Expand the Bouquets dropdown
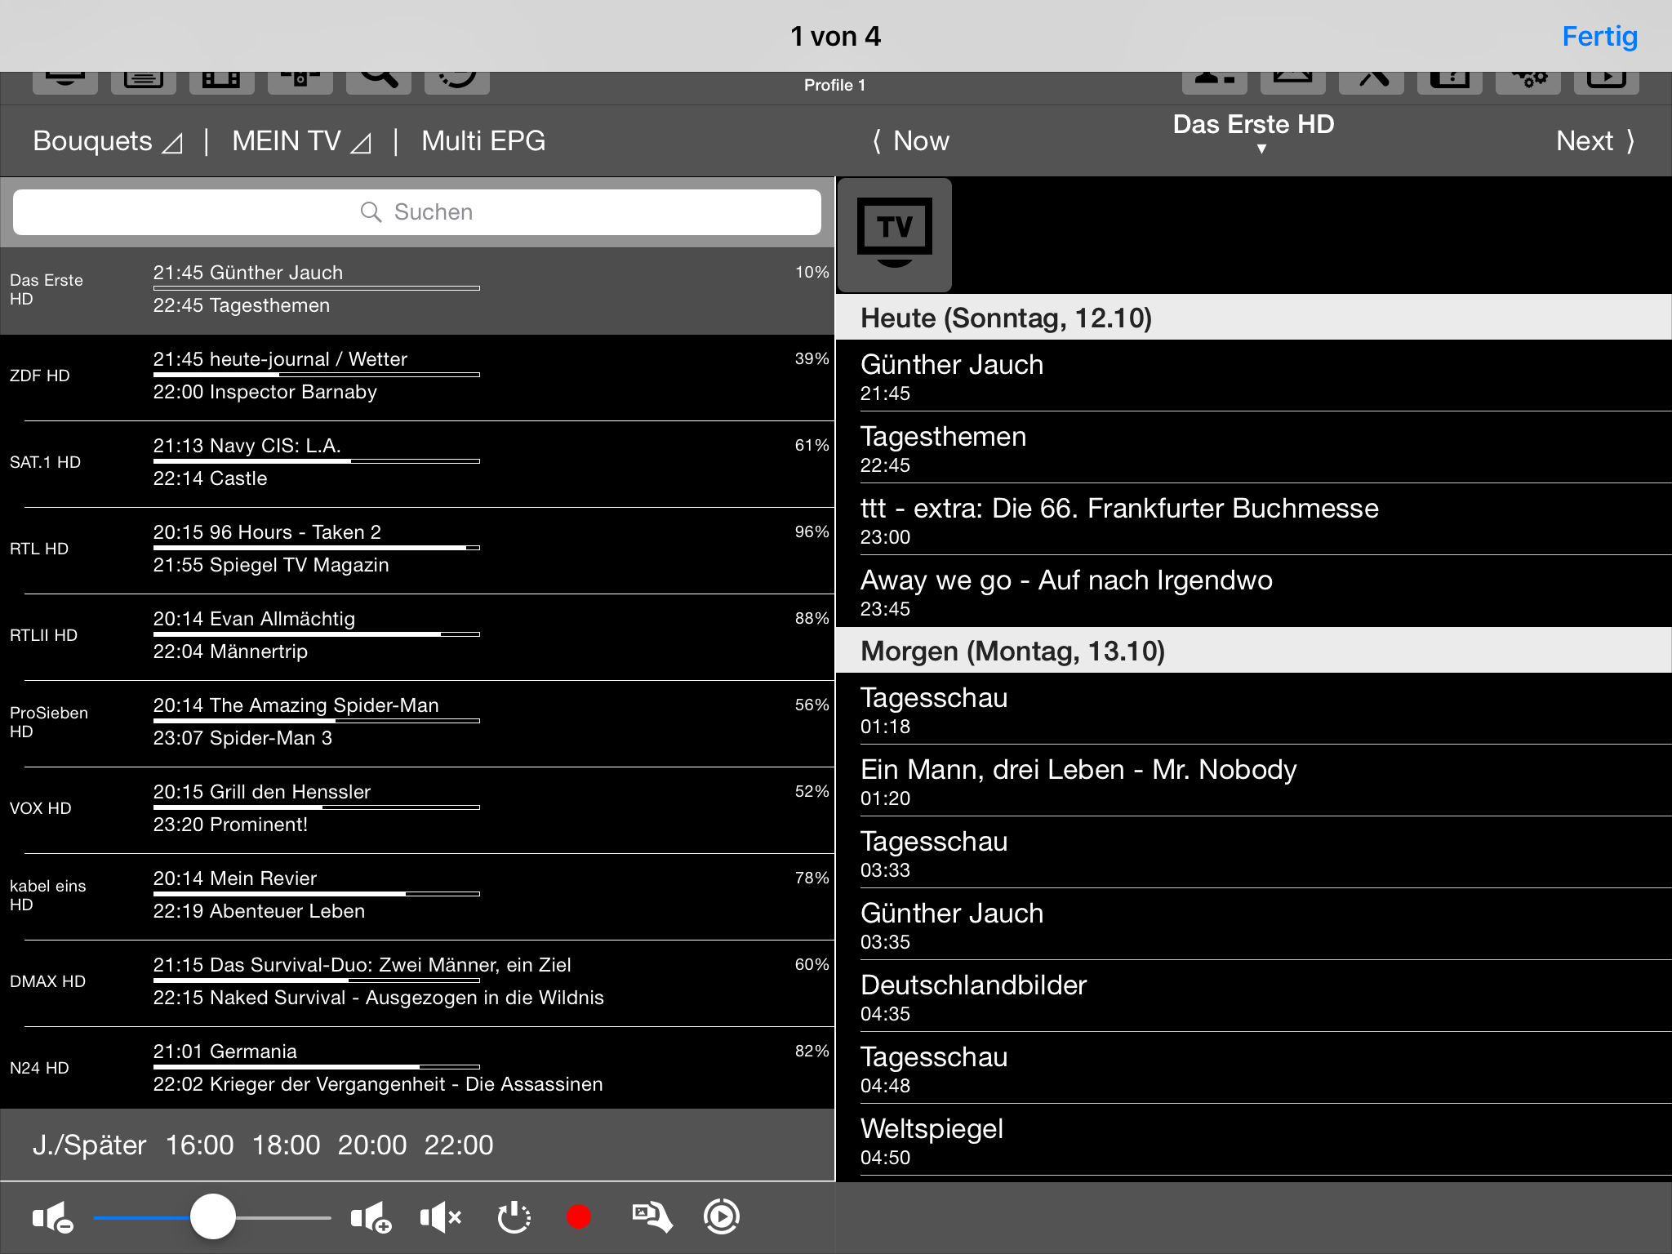 [107, 141]
